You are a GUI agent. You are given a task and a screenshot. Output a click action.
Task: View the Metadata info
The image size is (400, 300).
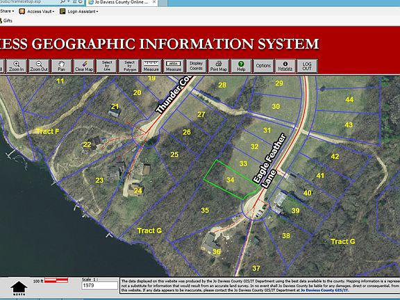point(285,66)
